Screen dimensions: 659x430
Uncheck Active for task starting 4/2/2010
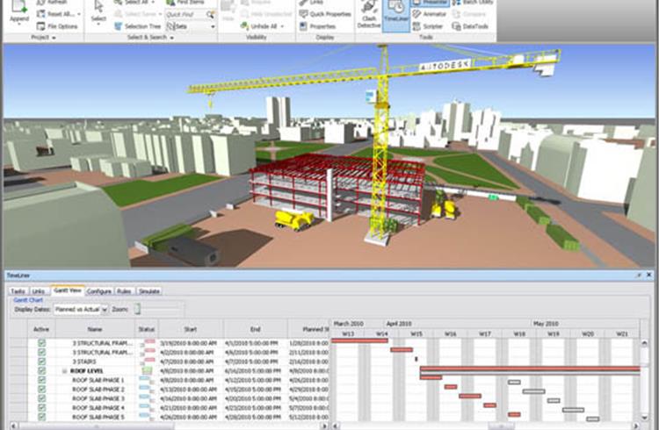[x=41, y=352]
